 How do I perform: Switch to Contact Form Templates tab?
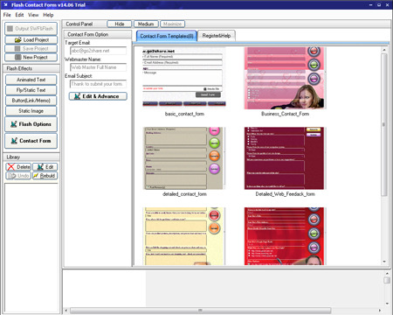(x=167, y=36)
